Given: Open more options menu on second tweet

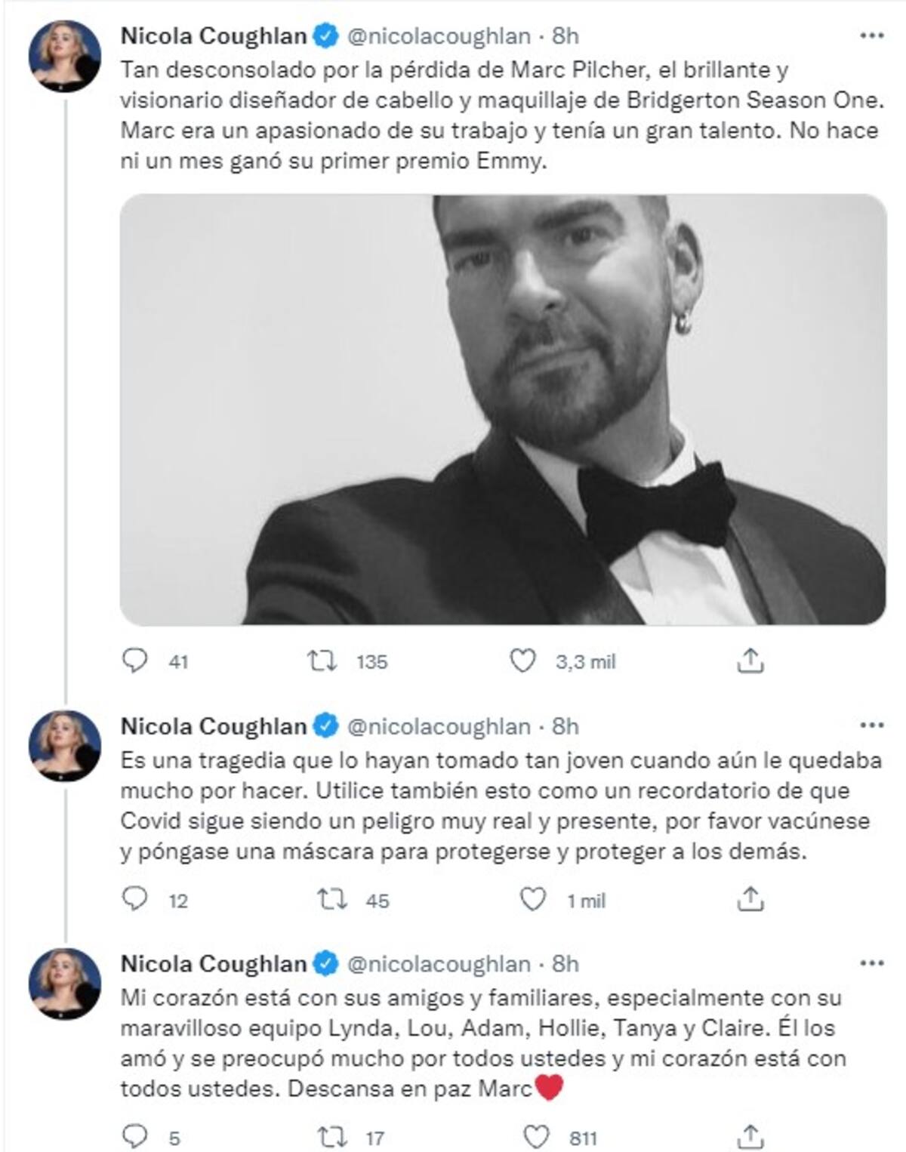Looking at the screenshot, I should [871, 725].
